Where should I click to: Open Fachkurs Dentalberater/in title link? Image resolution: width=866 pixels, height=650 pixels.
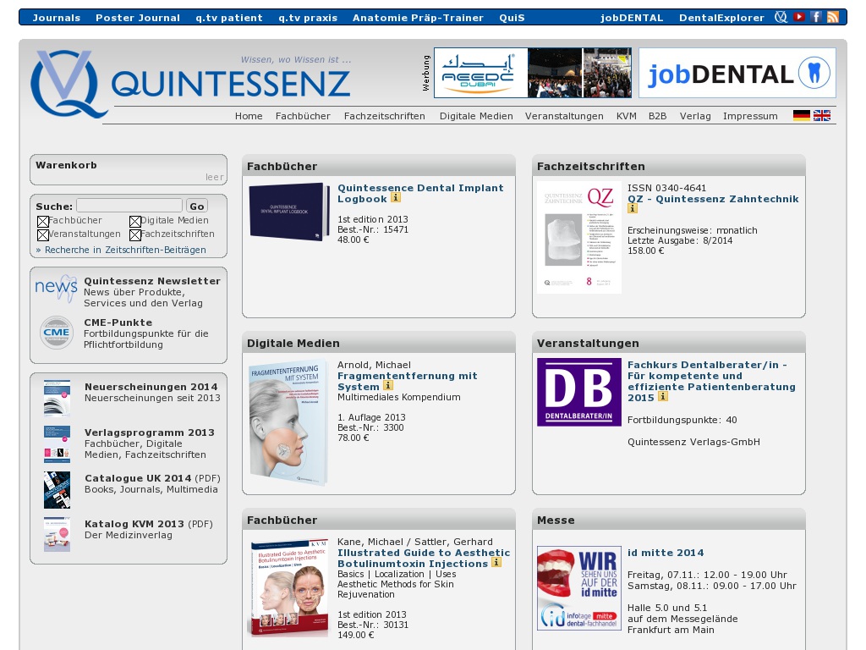[x=711, y=382]
